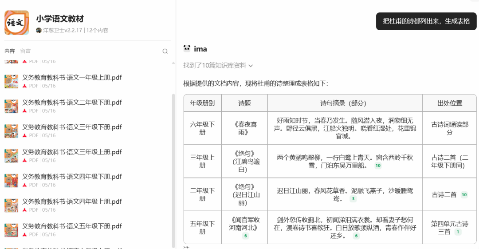Select the 二年级下册 table cell
The image size is (479, 249).
[202, 194]
